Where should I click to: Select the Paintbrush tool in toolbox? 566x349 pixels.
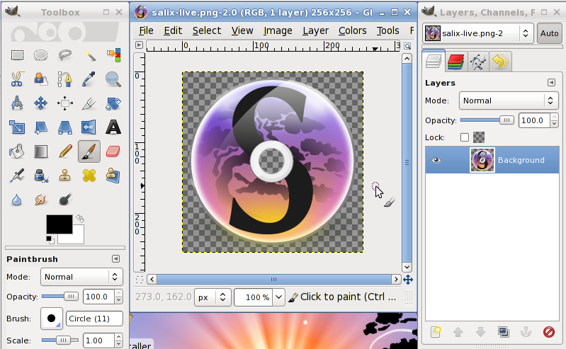click(x=89, y=151)
